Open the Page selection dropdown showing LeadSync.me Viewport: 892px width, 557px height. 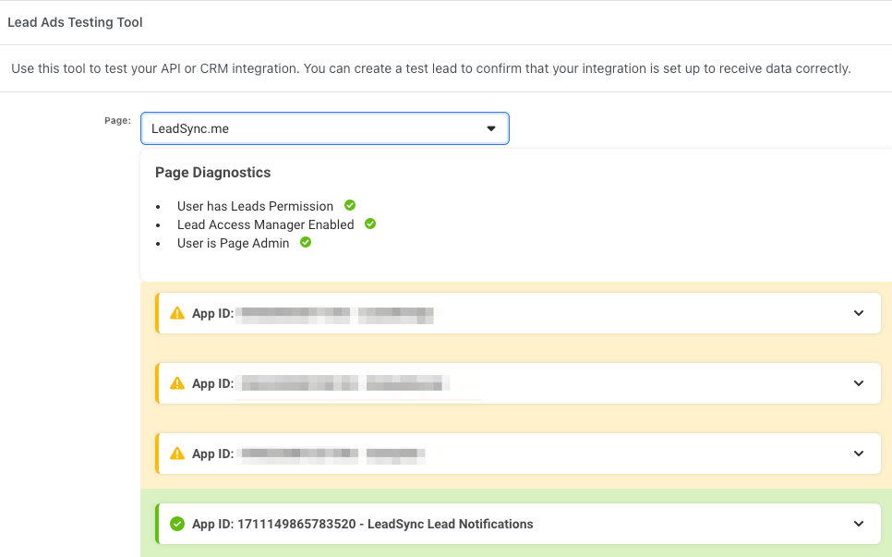coord(323,128)
